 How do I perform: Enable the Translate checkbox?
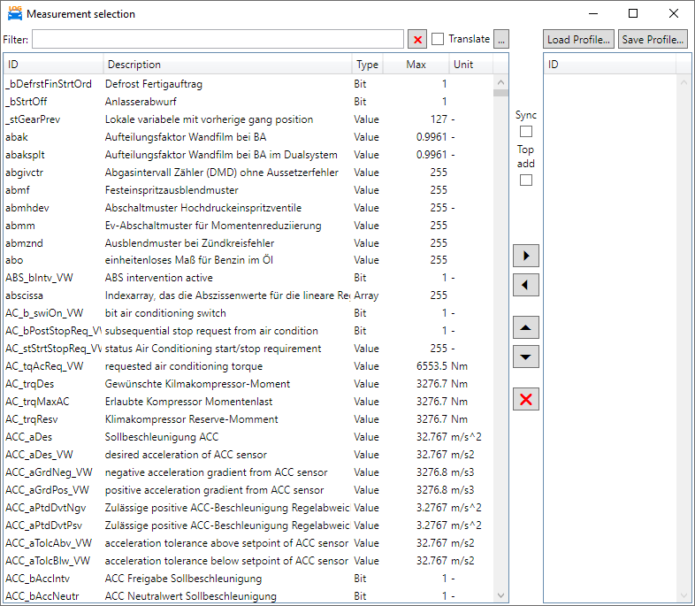pyautogui.click(x=438, y=40)
